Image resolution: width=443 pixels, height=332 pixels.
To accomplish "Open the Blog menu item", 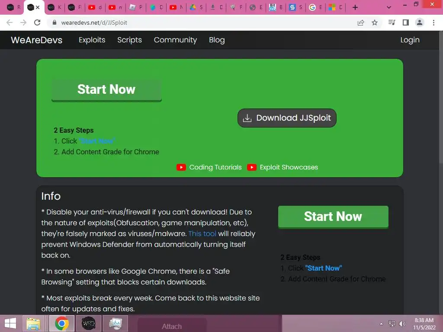I will (x=217, y=40).
